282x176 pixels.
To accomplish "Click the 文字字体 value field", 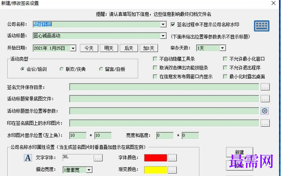I will [78, 158].
